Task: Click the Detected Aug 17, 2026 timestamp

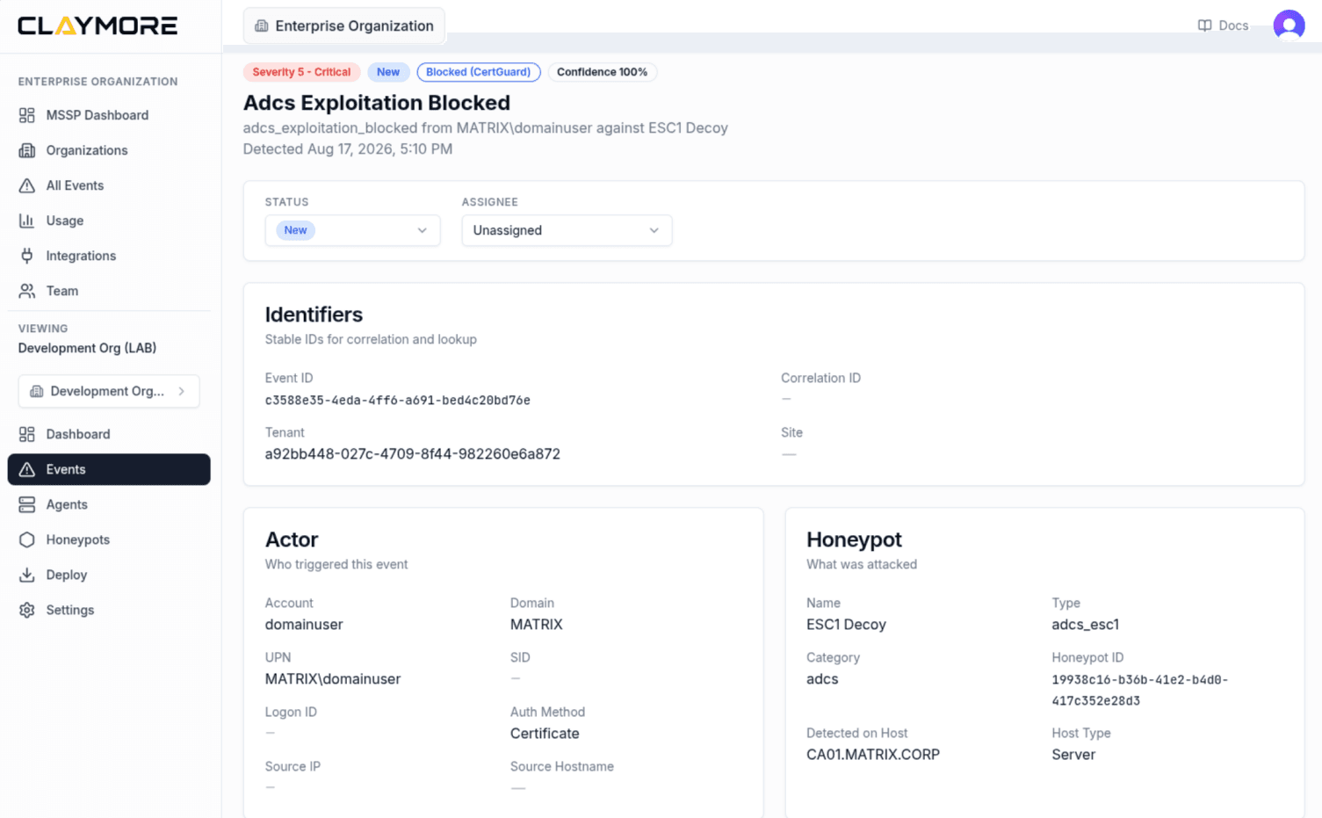Action: click(x=348, y=149)
